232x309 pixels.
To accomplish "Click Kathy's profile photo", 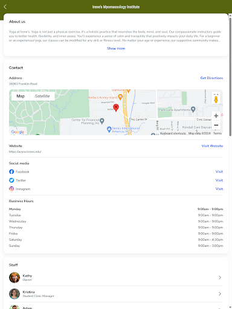I will click(14, 278).
